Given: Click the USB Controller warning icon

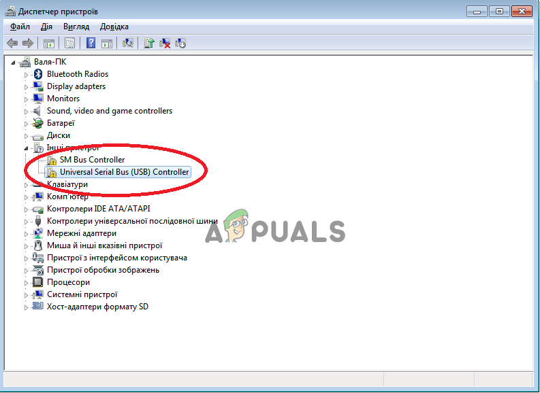Looking at the screenshot, I should (51, 172).
